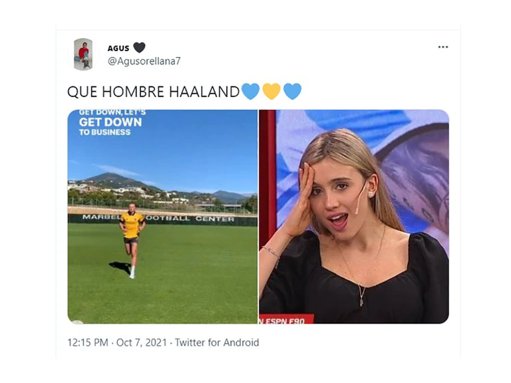
Task: Click the presenter's headset microphone
Action: click(361, 197)
